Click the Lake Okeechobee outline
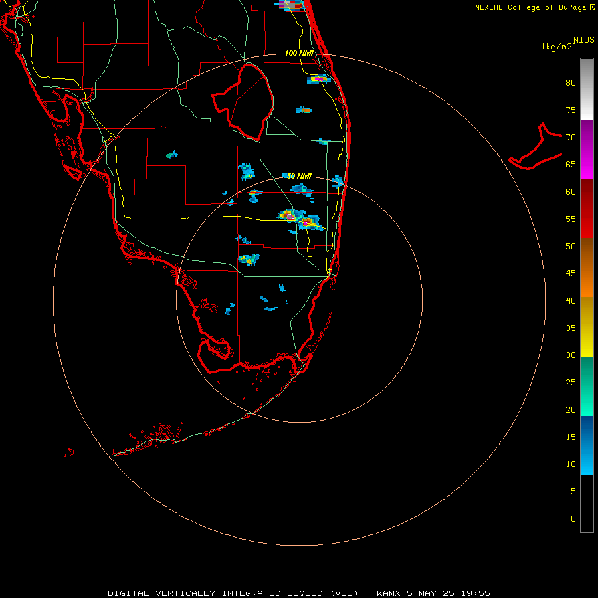Viewport: 598px width, 598px height. pyautogui.click(x=243, y=102)
